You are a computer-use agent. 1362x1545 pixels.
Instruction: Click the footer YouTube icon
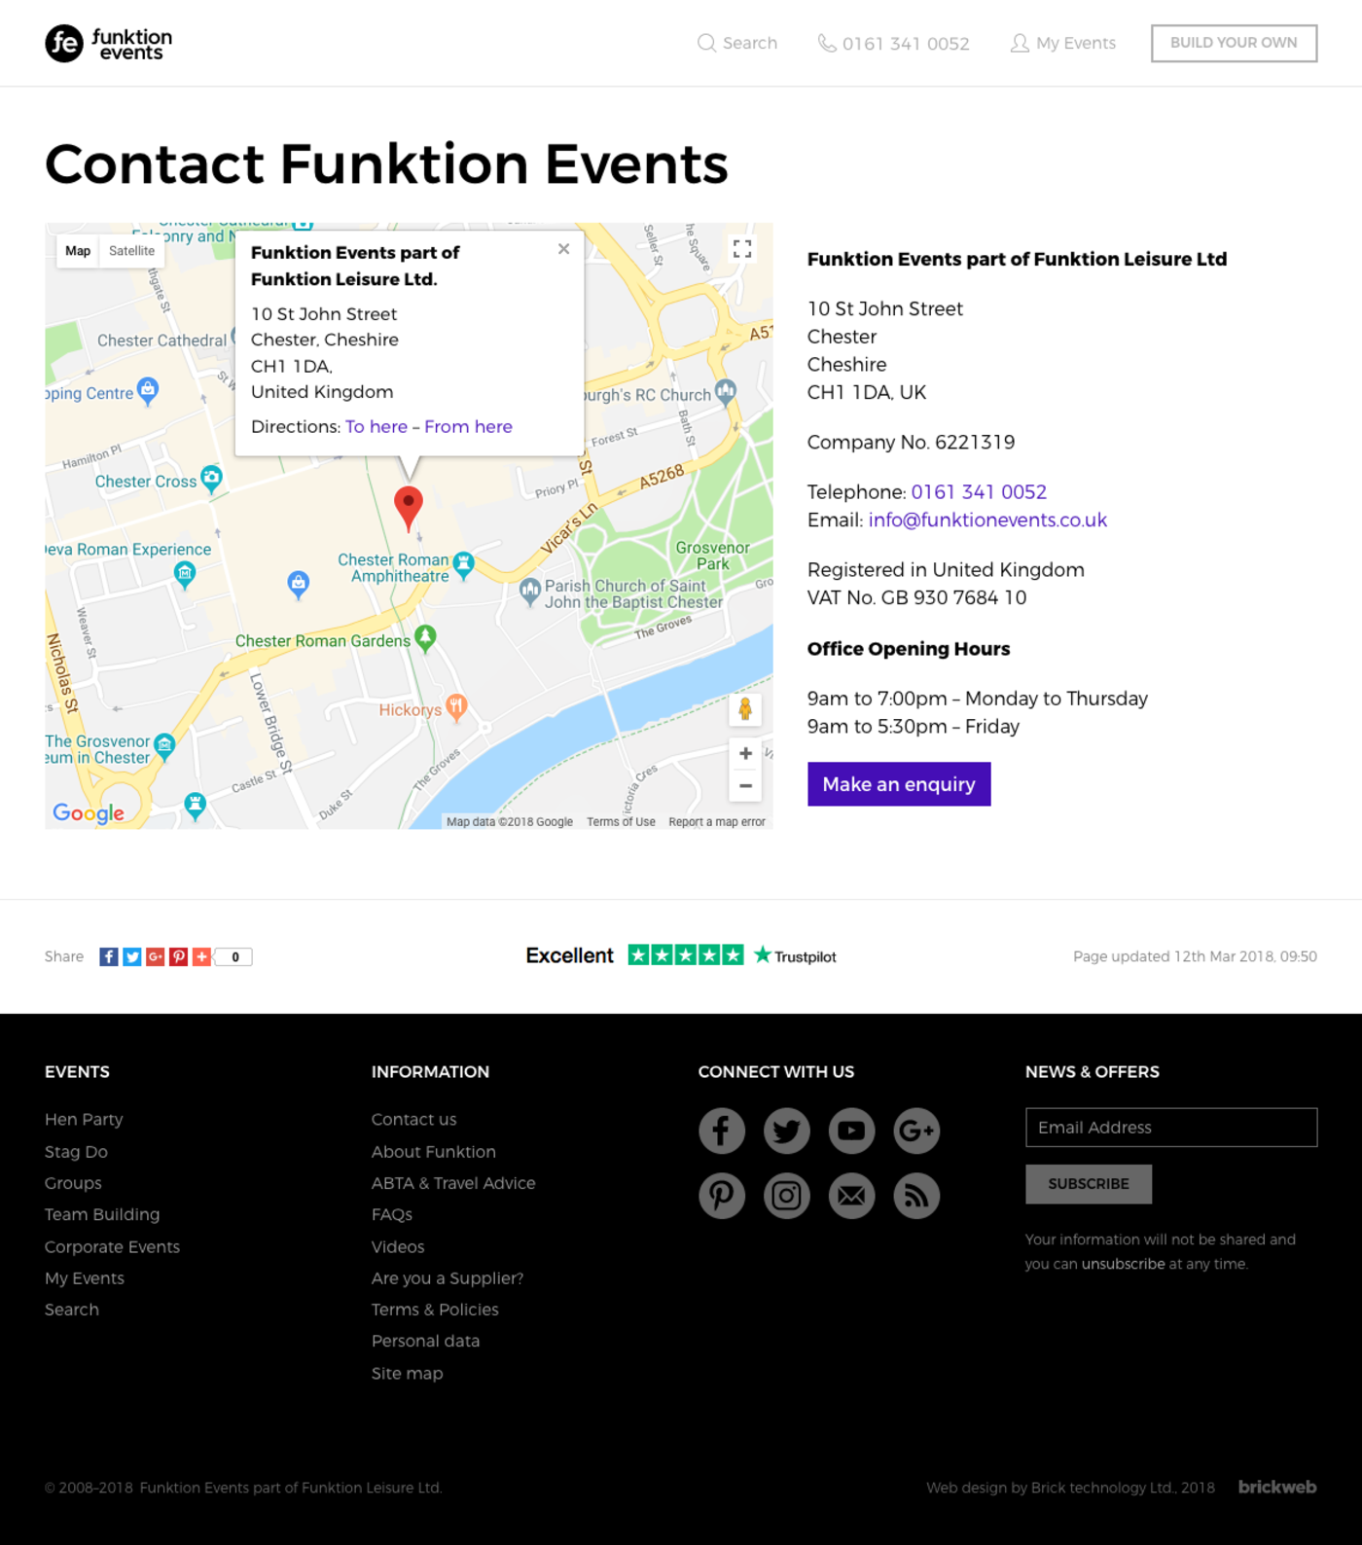tap(851, 1131)
